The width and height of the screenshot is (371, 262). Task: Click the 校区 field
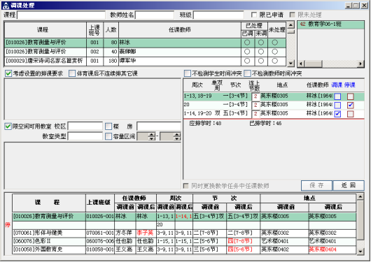[x=85, y=126]
